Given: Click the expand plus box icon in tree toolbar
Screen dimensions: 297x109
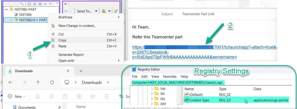Looking at the screenshot, I should pos(35,4).
